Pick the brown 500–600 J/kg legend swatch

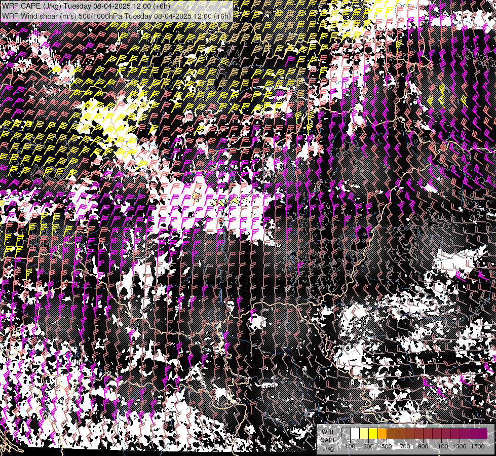(x=391, y=433)
